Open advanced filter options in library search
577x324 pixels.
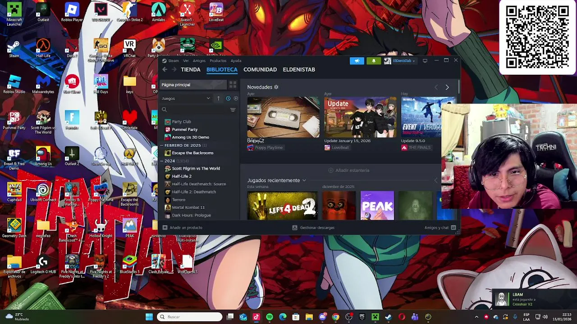point(233,110)
